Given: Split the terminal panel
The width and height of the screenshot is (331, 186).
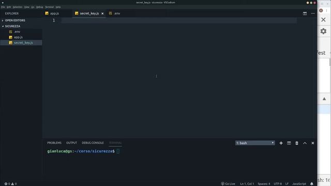Looking at the screenshot, I should click(289, 143).
